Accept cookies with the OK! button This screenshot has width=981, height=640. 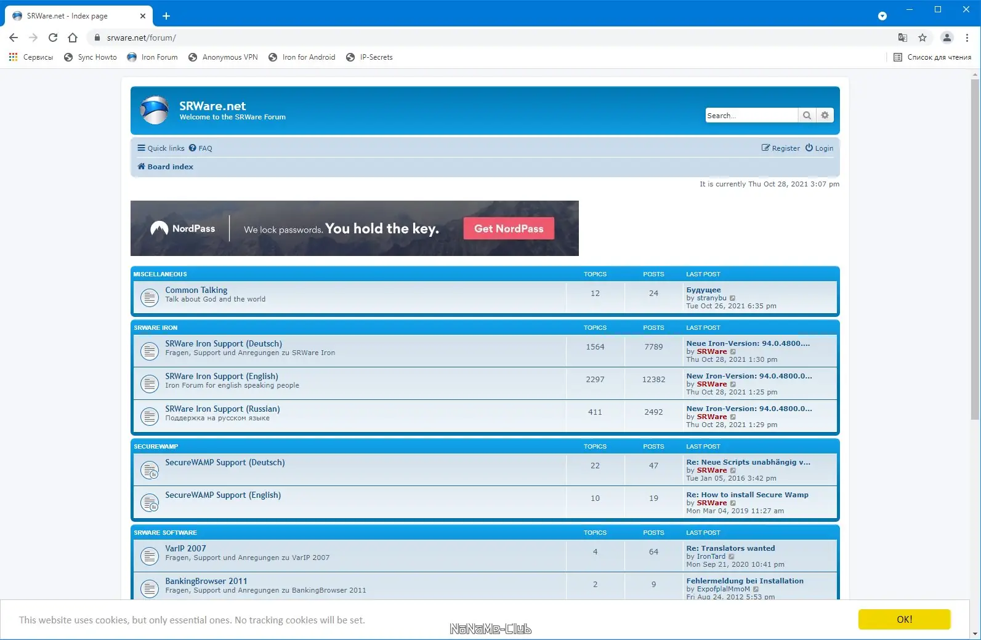905,619
